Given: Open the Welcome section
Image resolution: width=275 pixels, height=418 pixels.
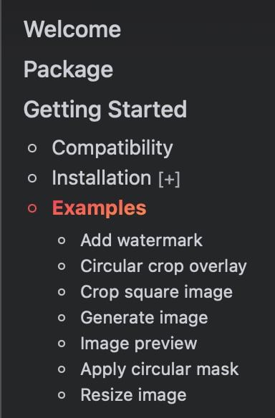Looking at the screenshot, I should (x=72, y=29).
